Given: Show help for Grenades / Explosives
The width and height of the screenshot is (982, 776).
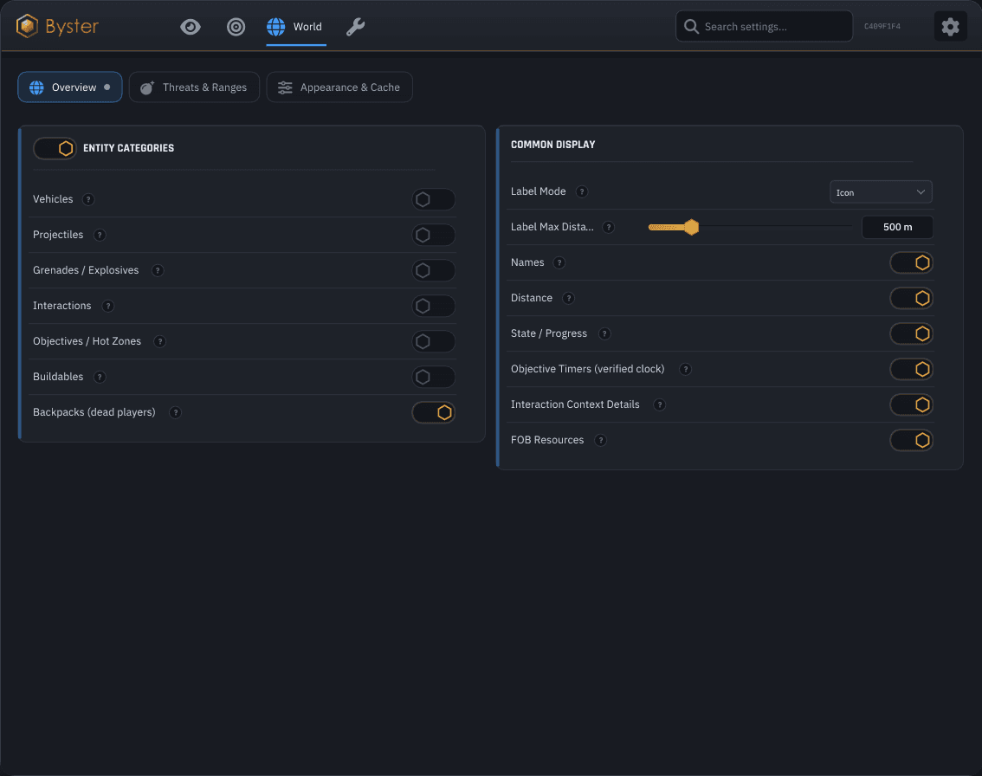Looking at the screenshot, I should [x=158, y=270].
